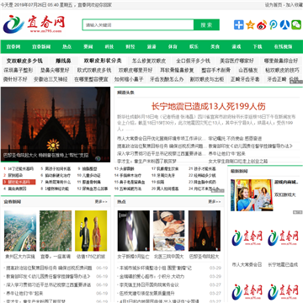Open 女大学生自制口红走上创业之路 article

pos(238,162)
